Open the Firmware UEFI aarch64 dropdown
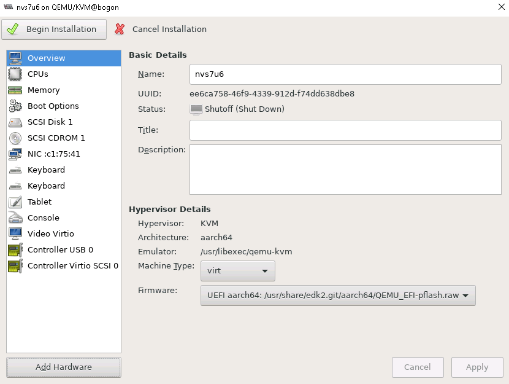509x384 pixels. 338,296
